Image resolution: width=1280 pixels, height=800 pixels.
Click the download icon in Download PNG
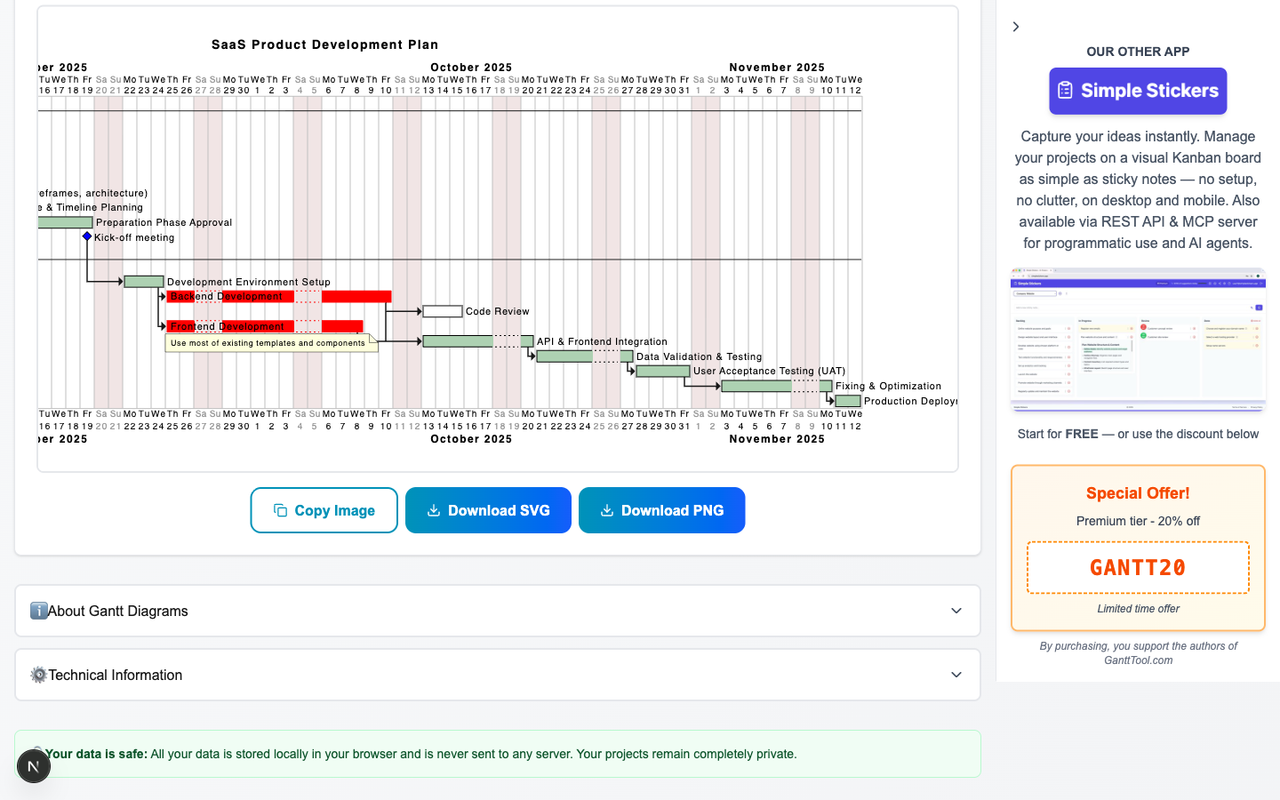pos(607,510)
